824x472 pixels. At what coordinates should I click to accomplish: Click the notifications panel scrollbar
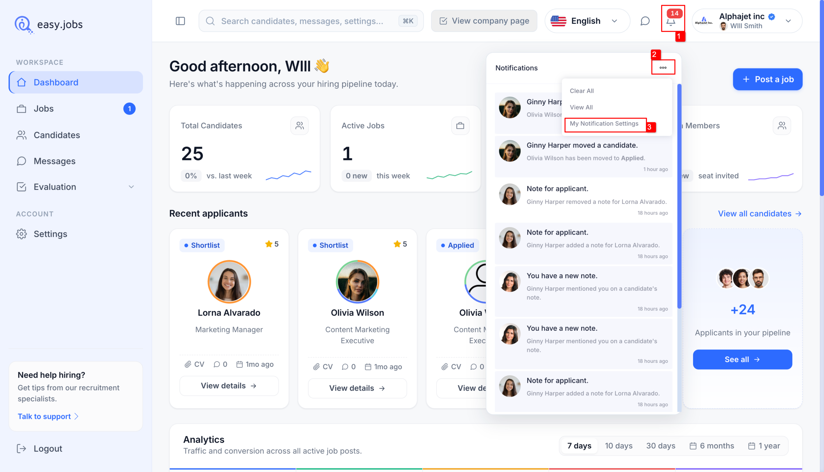pyautogui.click(x=679, y=196)
